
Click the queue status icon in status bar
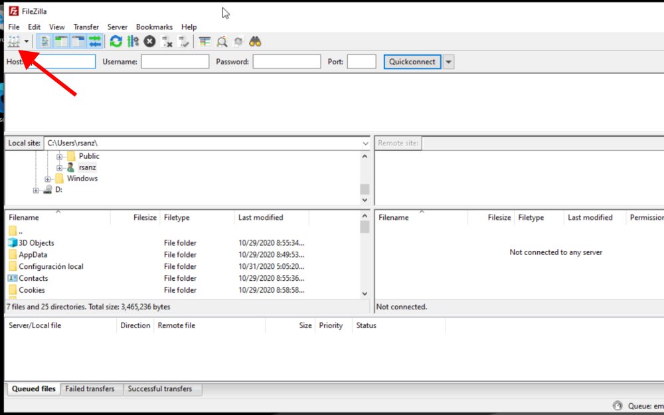[x=618, y=406]
